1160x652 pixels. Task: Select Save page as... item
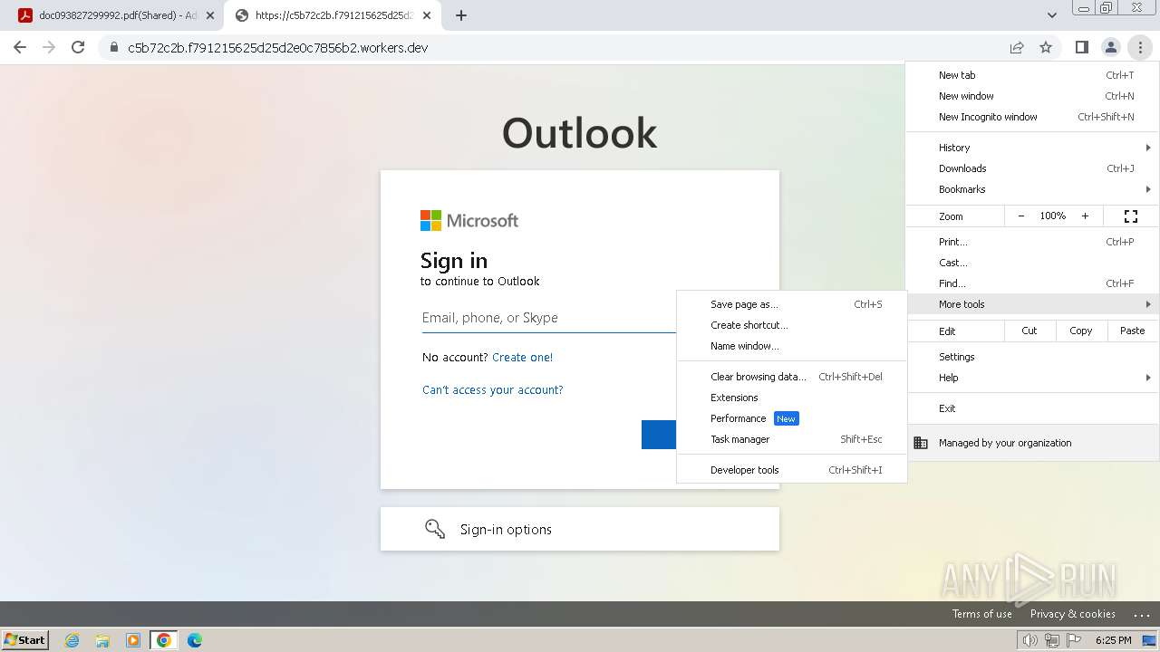(x=792, y=304)
